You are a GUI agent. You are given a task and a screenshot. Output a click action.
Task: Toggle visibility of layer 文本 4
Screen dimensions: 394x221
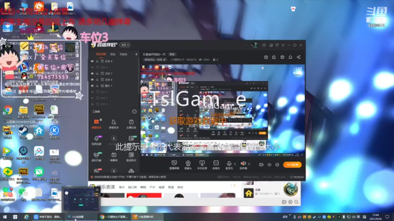coord(92,92)
